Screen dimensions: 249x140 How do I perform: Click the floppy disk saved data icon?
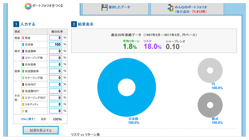pyautogui.click(x=104, y=7)
